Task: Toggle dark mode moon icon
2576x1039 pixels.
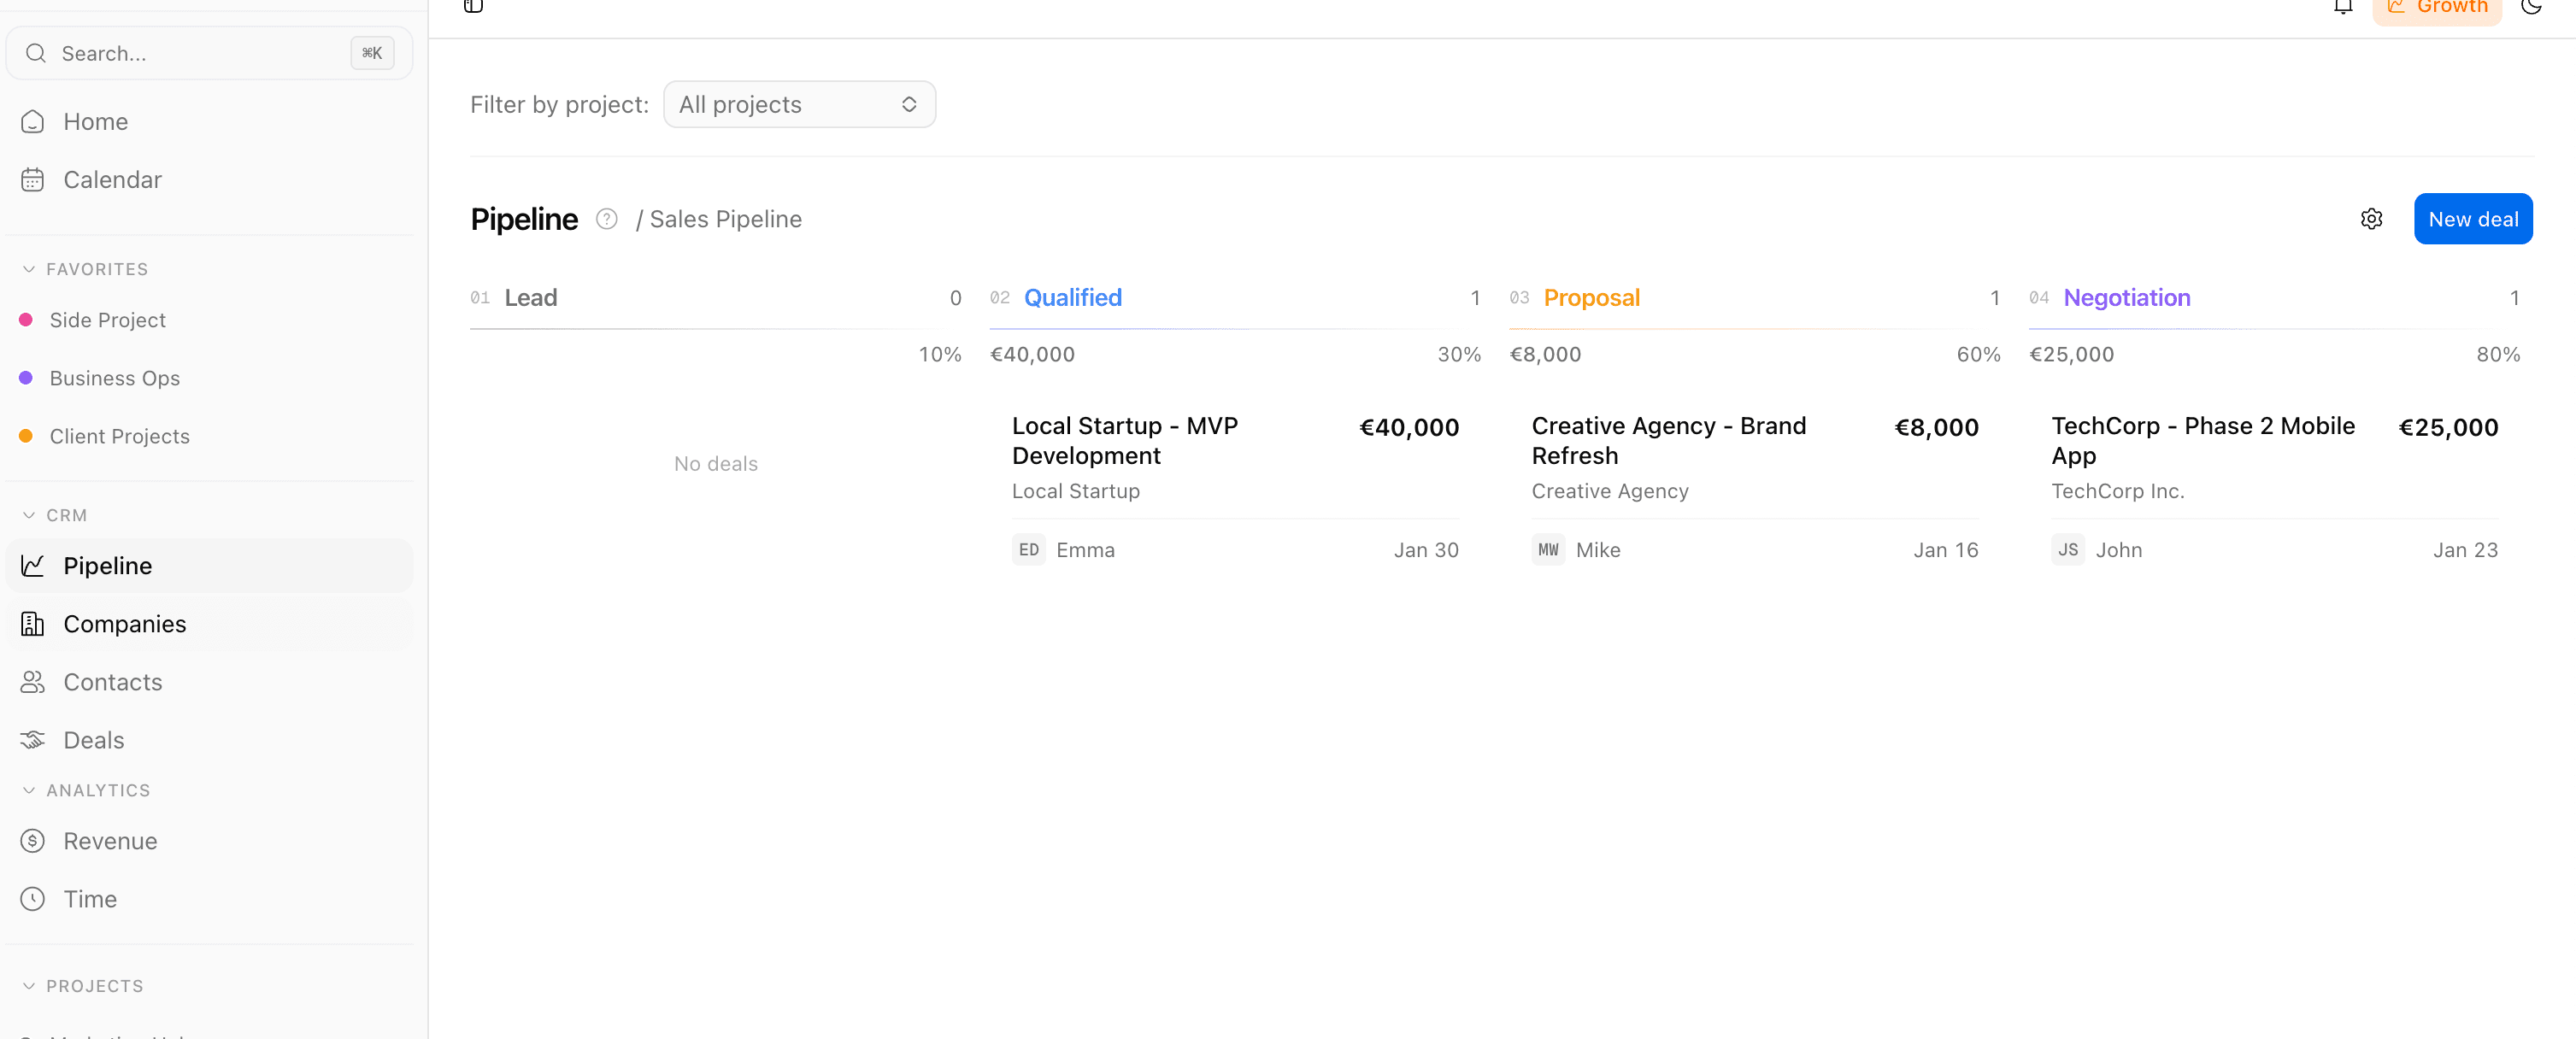Action: [x=2530, y=8]
